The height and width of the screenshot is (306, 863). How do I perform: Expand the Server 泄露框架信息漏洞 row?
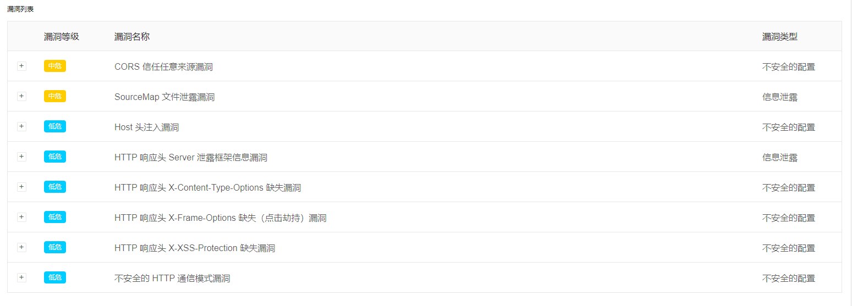click(21, 157)
